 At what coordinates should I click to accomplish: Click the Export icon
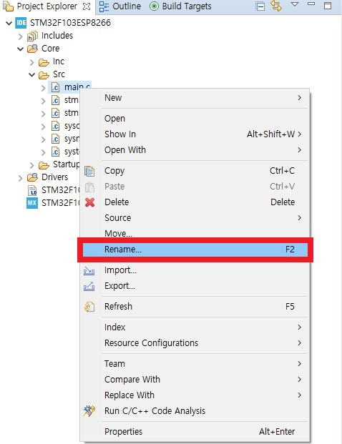click(x=89, y=287)
